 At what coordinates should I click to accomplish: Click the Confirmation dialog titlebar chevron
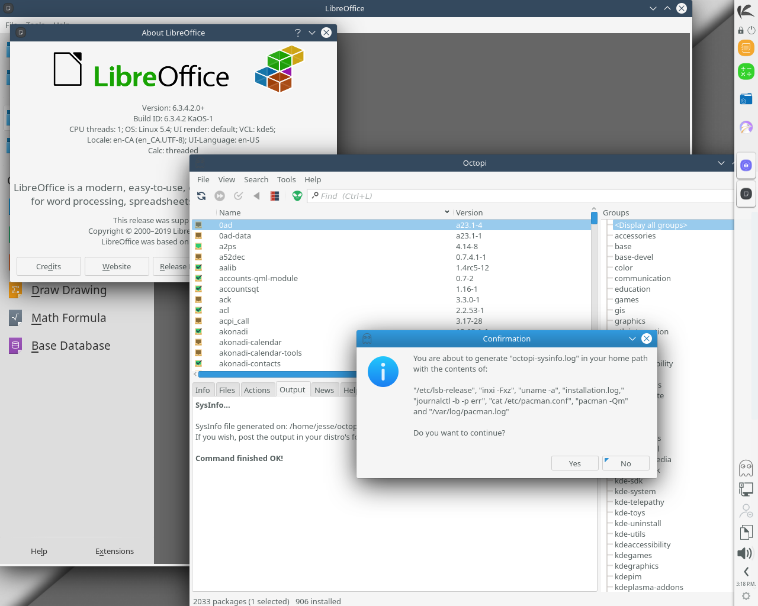[632, 339]
